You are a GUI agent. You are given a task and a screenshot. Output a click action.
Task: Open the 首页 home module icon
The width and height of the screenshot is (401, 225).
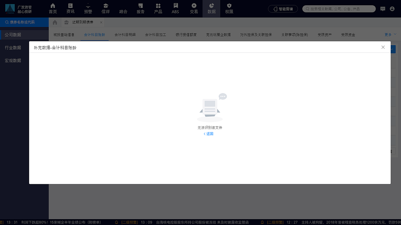click(53, 8)
